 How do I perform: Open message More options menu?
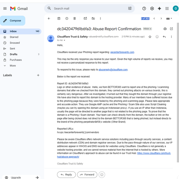pyautogui.click(x=171, y=37)
